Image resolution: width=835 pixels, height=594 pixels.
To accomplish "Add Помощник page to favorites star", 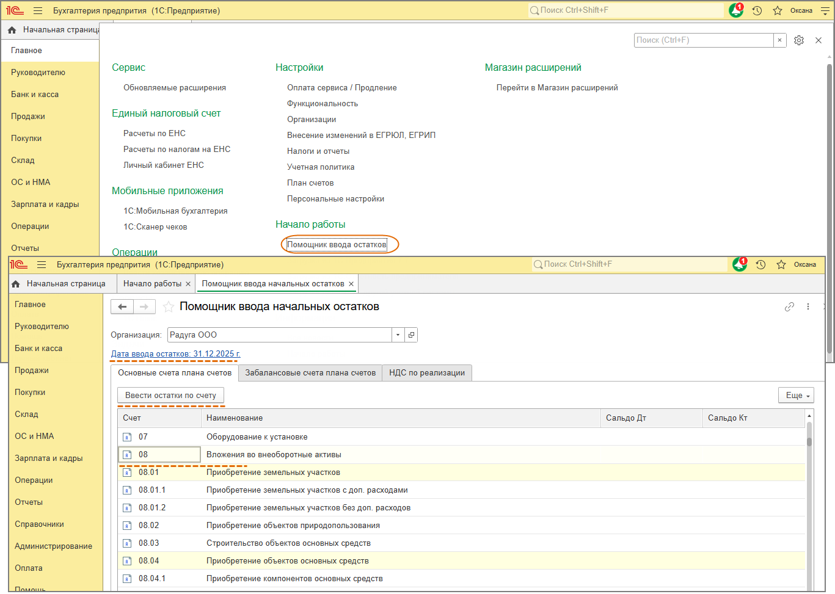I will point(169,306).
